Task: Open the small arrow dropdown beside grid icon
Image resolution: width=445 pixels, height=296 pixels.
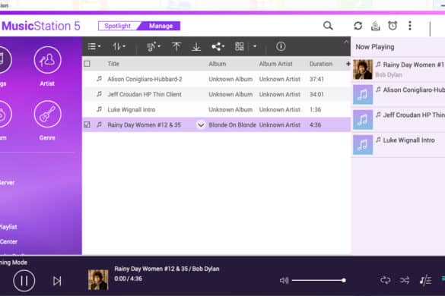Action: (255, 46)
